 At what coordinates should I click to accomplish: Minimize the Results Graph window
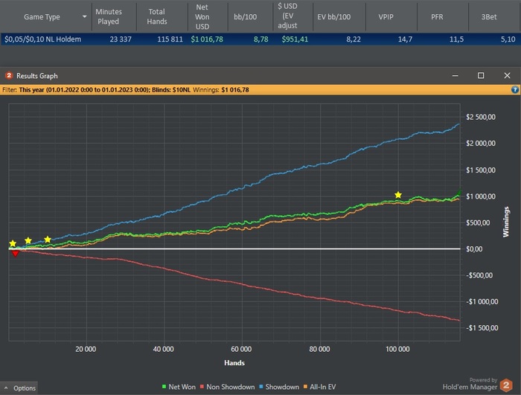point(456,76)
